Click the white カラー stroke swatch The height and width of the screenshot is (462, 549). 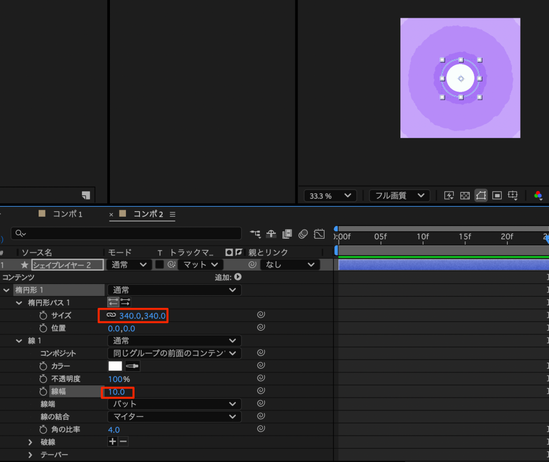pos(115,366)
